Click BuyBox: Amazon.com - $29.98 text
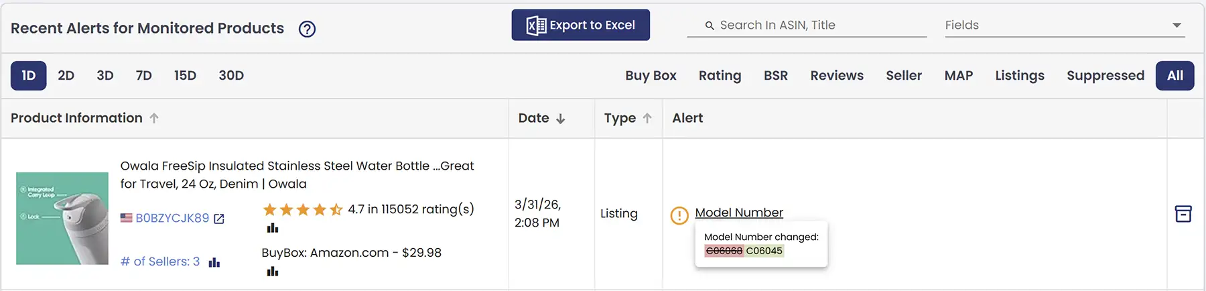The image size is (1206, 291). coord(351,253)
